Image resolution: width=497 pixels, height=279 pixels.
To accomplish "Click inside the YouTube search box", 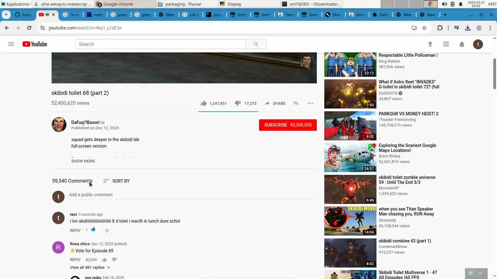I will [160, 44].
